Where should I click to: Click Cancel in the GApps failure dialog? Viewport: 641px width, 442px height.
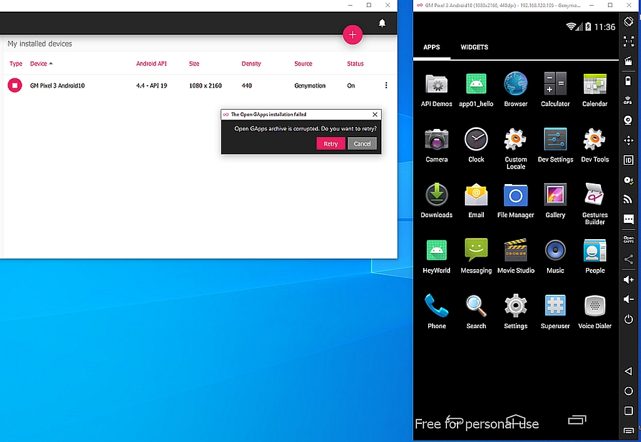tap(362, 143)
